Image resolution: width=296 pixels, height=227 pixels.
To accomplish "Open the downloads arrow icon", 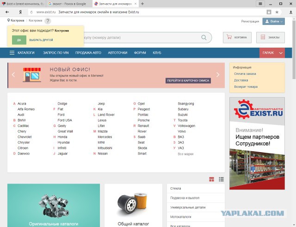I will tap(291, 12).
